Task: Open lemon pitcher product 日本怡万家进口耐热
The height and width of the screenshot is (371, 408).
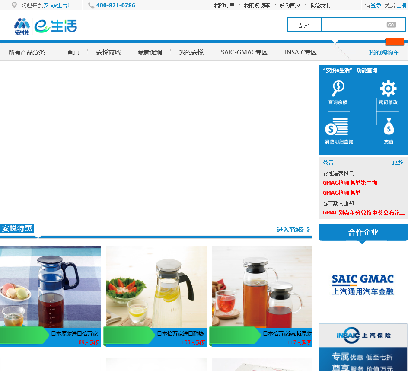Action: [156, 287]
